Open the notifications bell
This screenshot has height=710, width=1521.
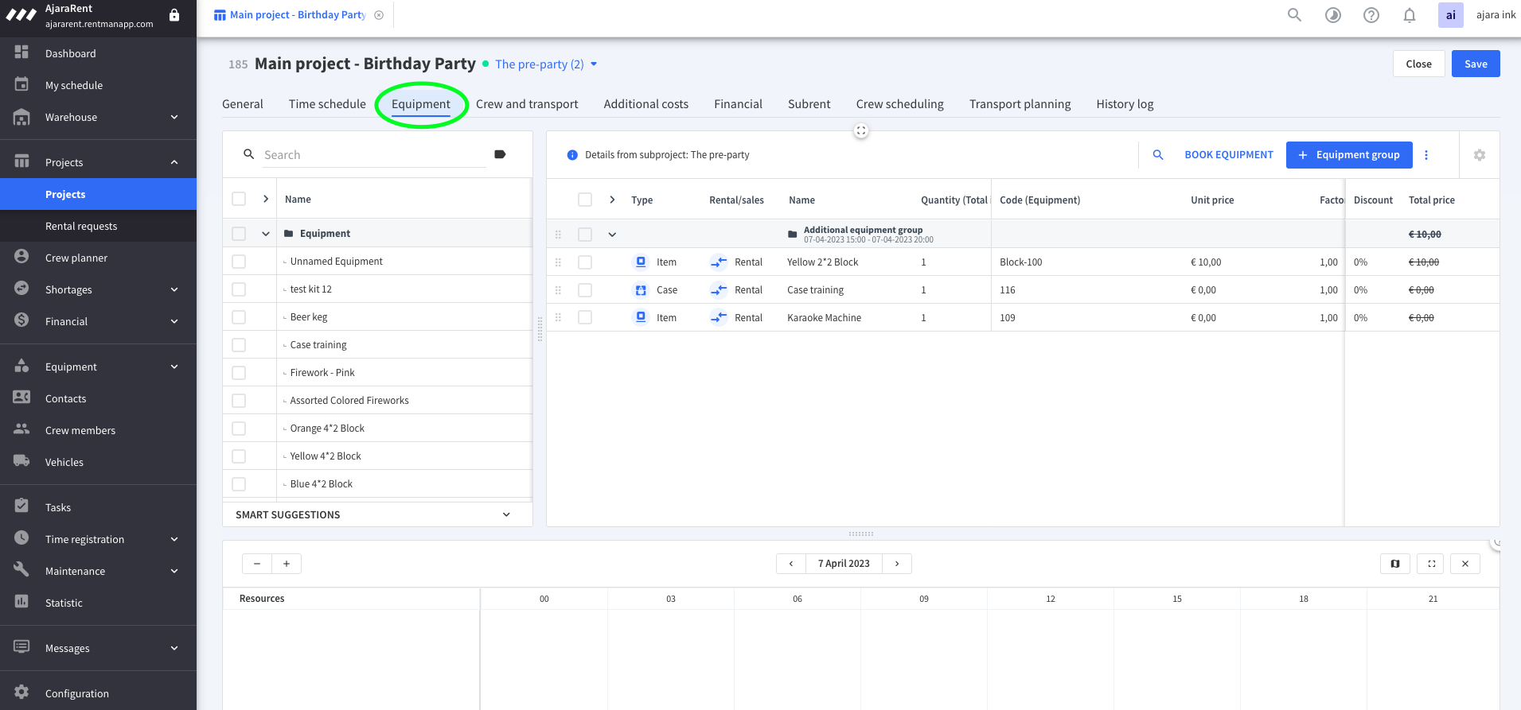pos(1409,15)
